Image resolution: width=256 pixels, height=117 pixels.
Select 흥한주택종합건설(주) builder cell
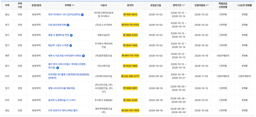103,110
